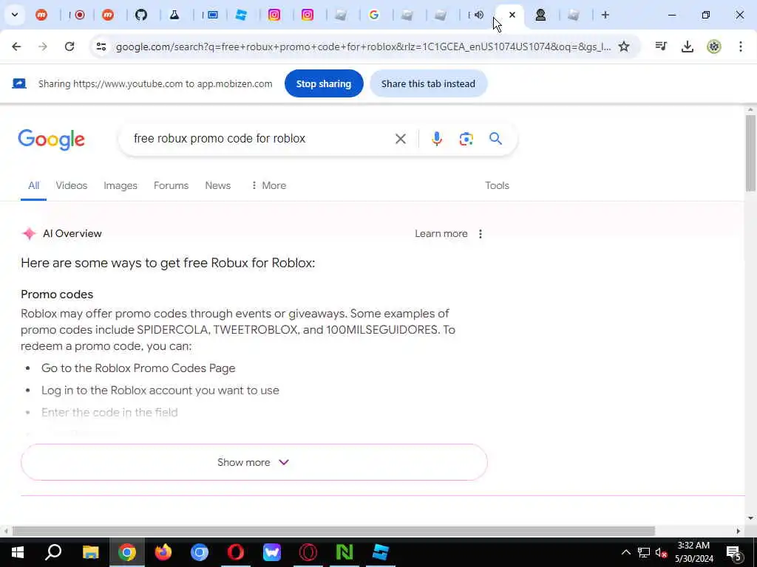Click the Google logo
The image size is (757, 567).
(x=51, y=140)
